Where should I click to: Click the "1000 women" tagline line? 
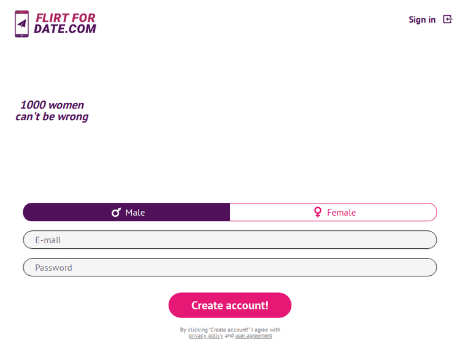52,105
